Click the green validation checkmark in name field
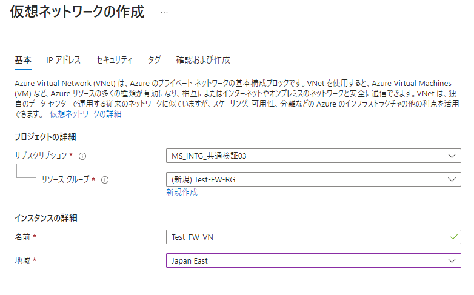The width and height of the screenshot is (474, 295). pos(452,237)
